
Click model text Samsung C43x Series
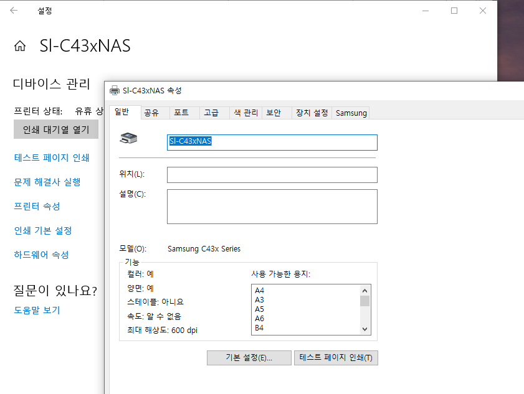coord(204,249)
